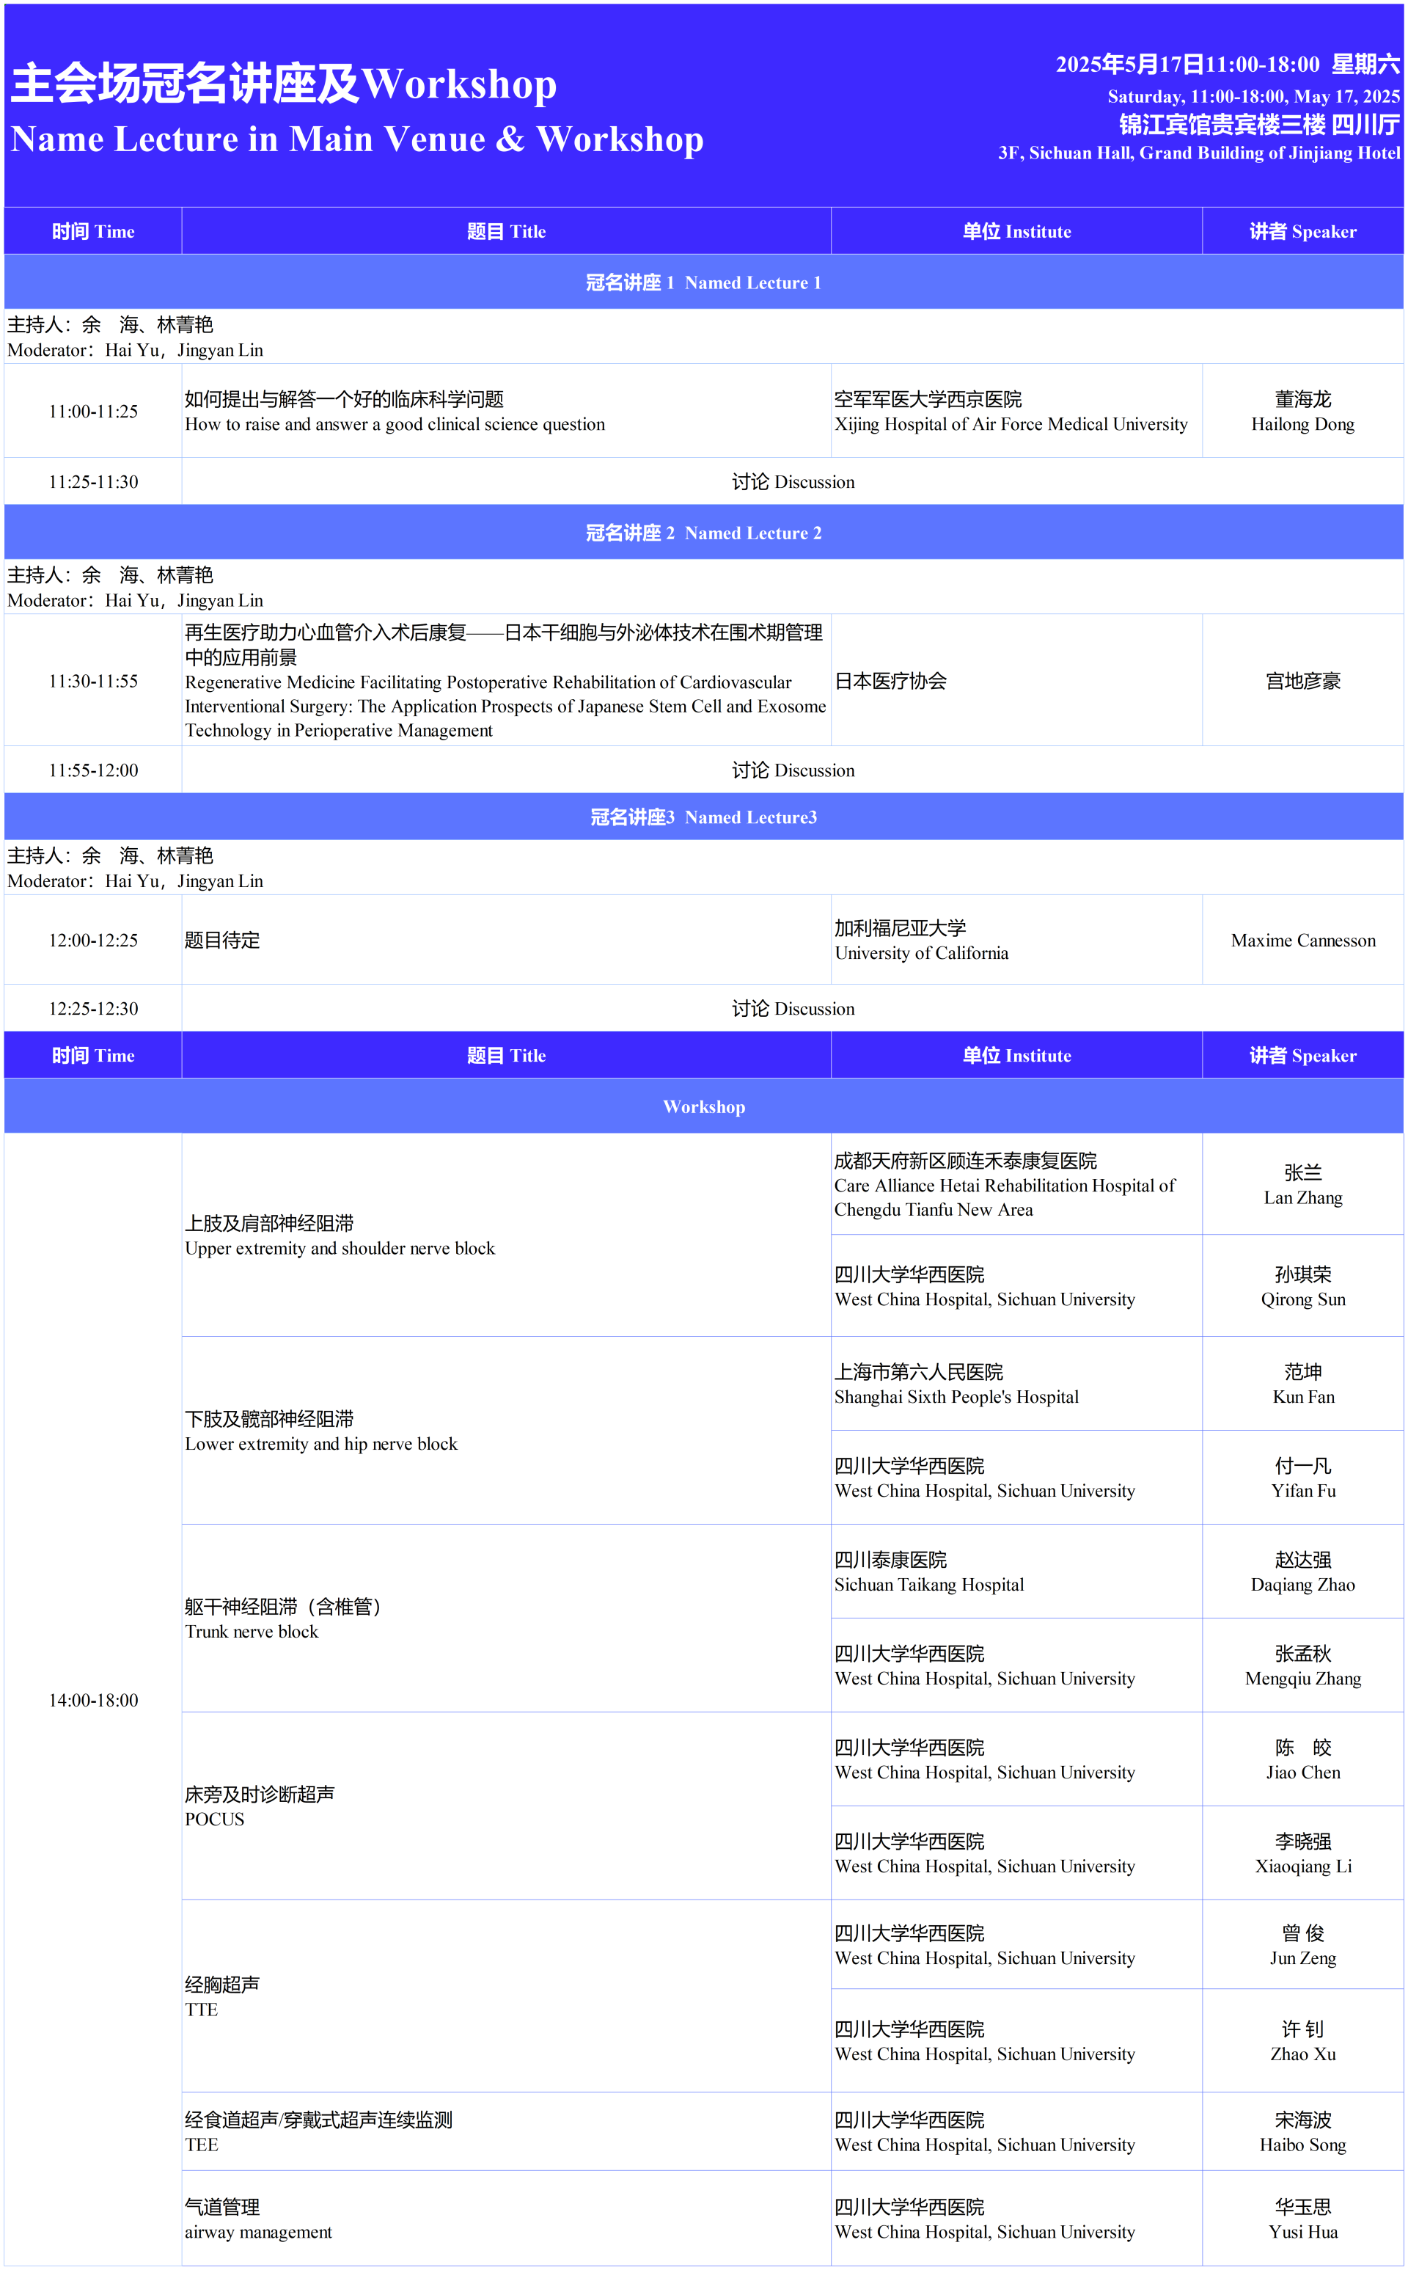
Task: Click the 'TEE' workshop title
Action: point(201,2145)
